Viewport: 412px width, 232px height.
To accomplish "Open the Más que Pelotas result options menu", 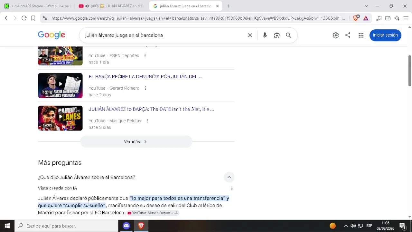I will 147,121.
